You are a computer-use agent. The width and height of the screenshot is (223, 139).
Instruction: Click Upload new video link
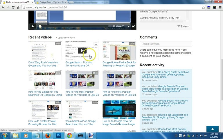coord(65,38)
